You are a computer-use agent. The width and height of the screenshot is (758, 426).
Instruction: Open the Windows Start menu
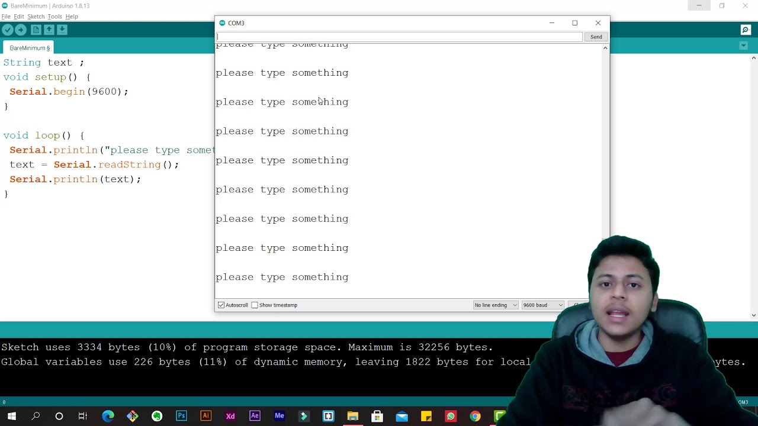coord(11,417)
